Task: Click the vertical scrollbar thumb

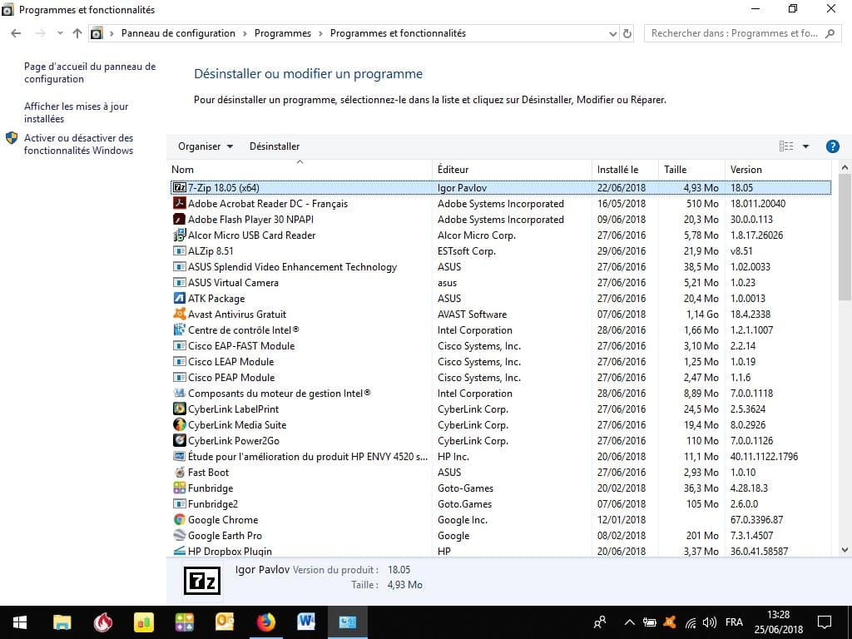Action: pos(845,237)
